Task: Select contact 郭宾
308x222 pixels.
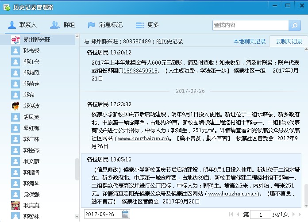Action: (x=38, y=95)
